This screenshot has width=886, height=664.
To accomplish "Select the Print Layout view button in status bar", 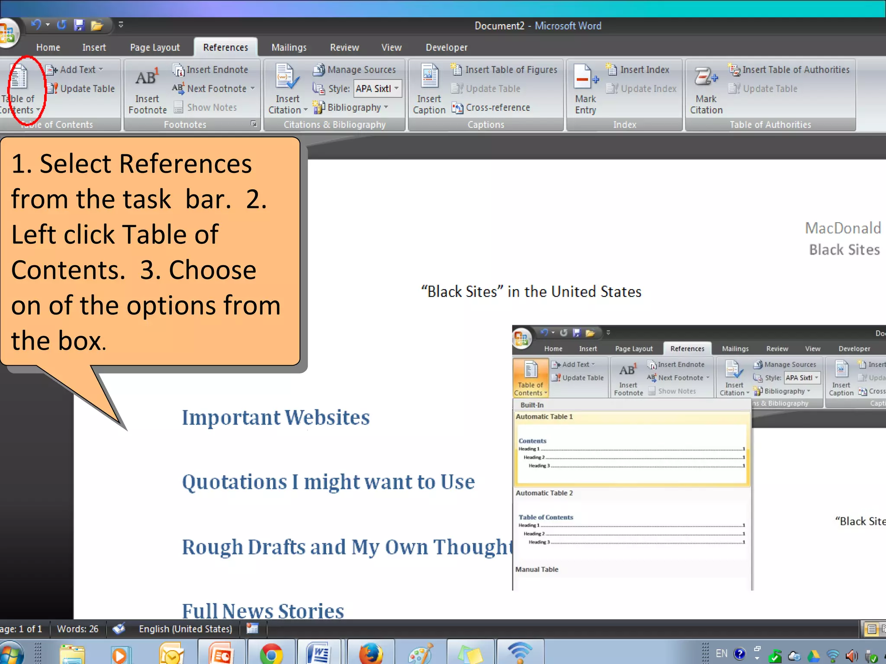I will [872, 629].
